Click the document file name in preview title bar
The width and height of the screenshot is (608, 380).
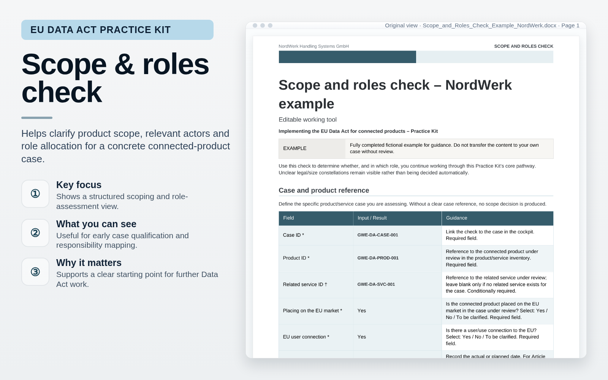pyautogui.click(x=489, y=25)
